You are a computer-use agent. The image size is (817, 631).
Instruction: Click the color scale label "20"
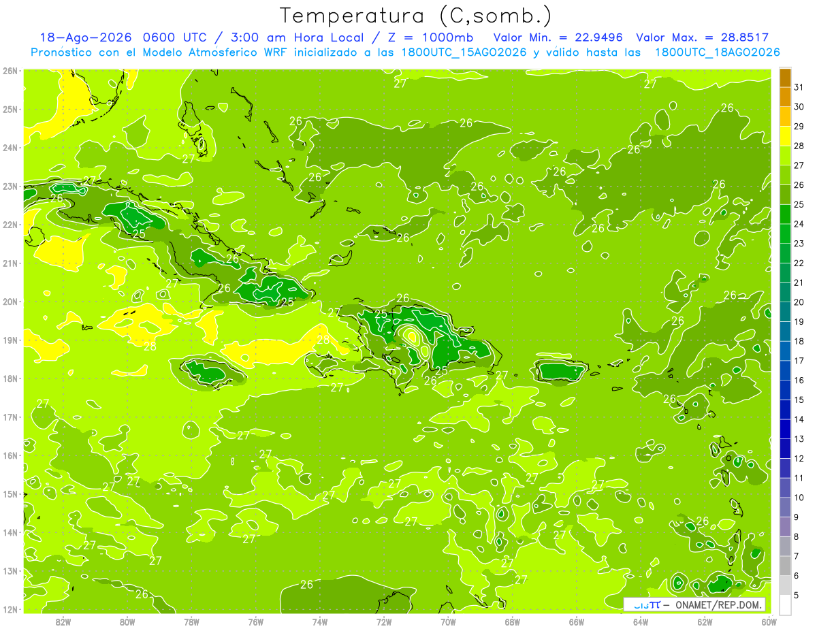pos(799,302)
